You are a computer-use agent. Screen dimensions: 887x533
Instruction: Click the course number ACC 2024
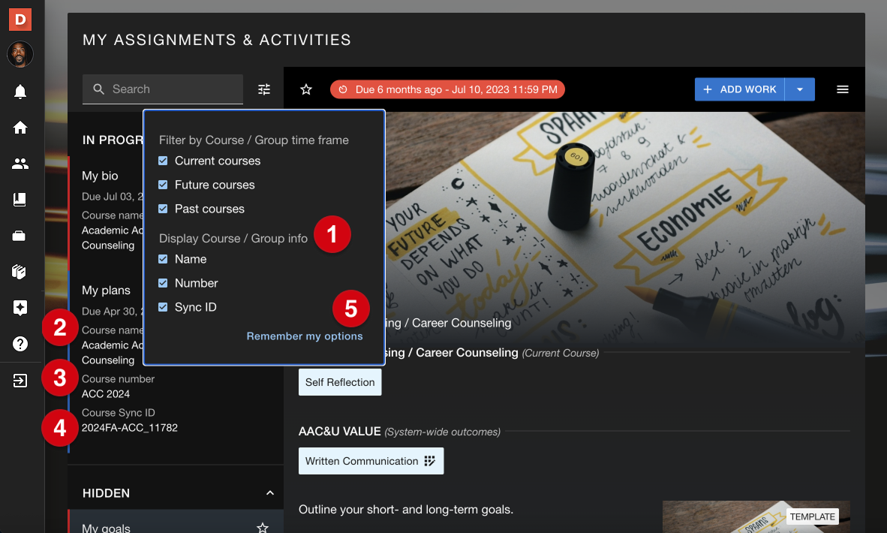click(x=106, y=394)
